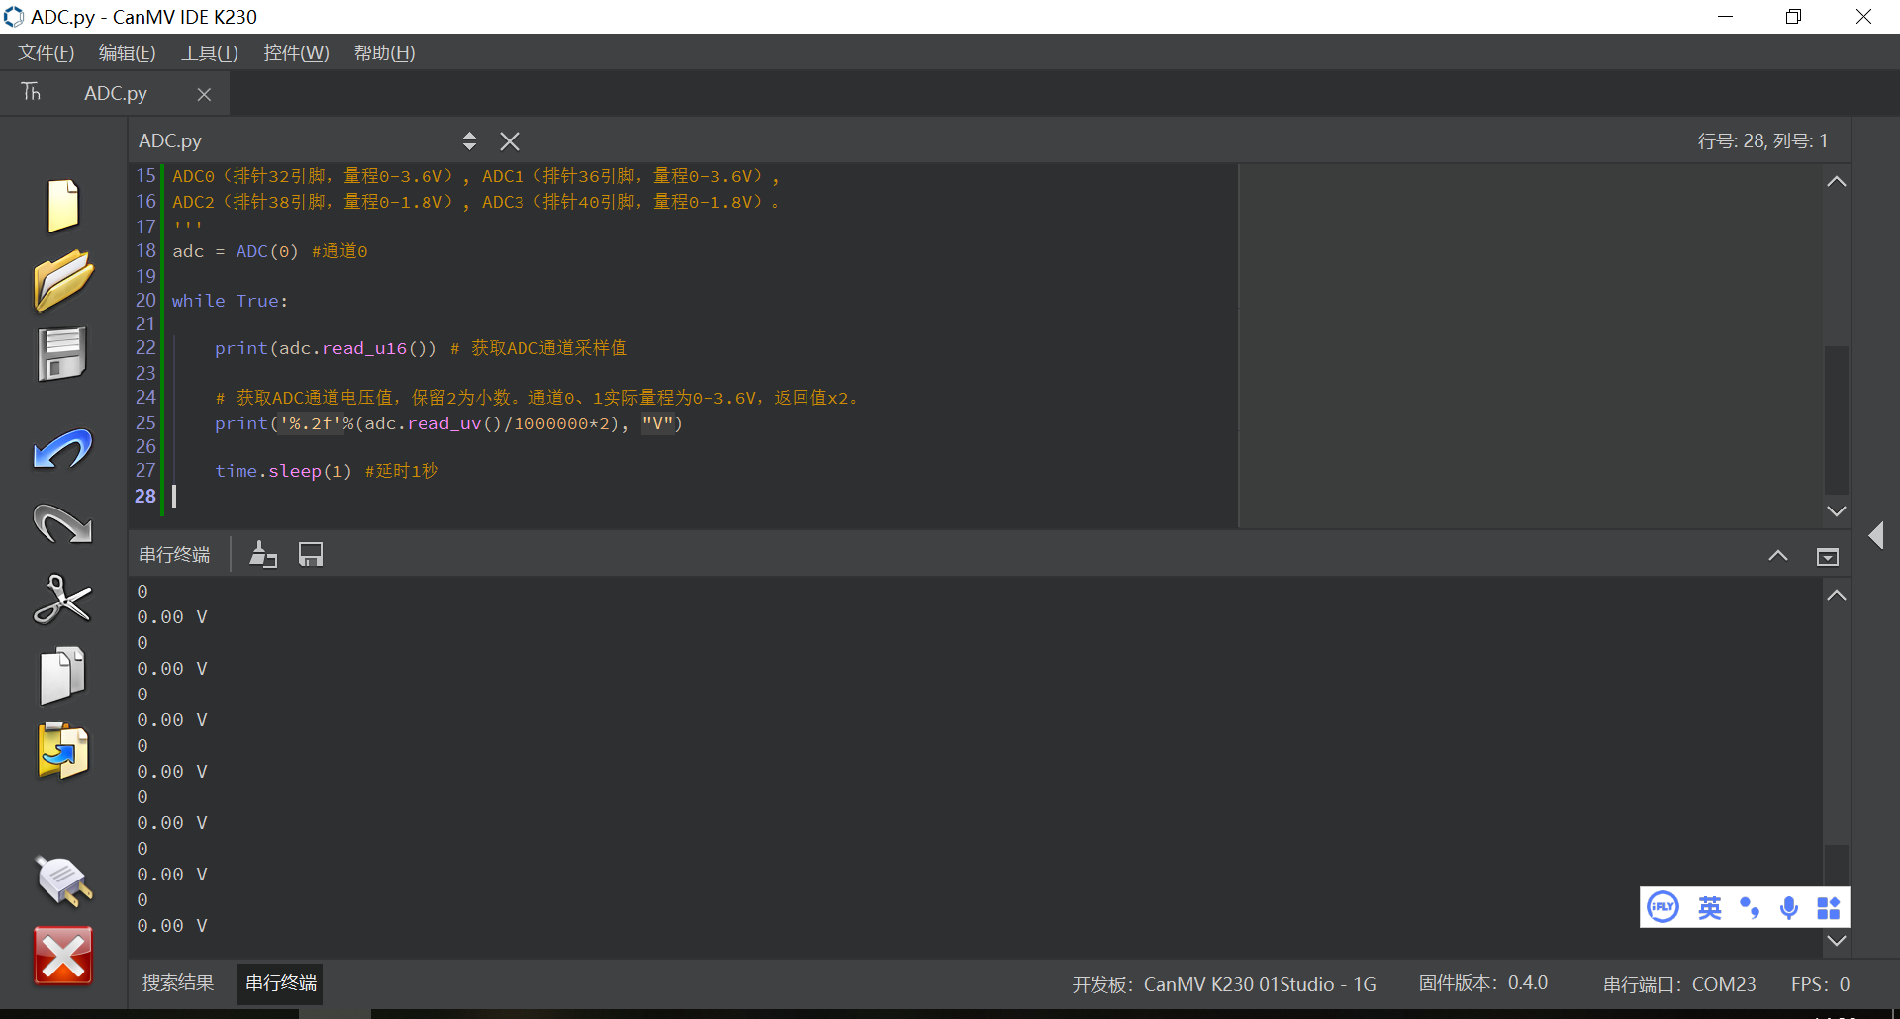The height and width of the screenshot is (1019, 1900).
Task: Expand the hidden right side panel arrow
Action: pyautogui.click(x=1876, y=535)
